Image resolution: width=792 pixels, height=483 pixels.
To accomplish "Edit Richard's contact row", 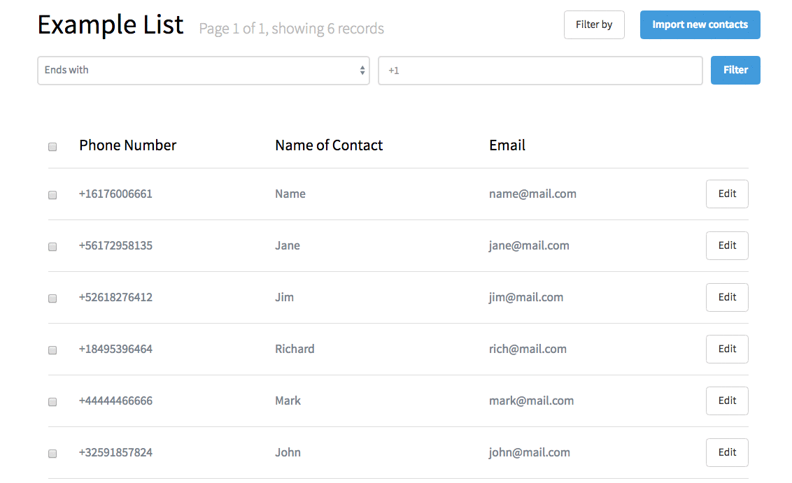I will point(727,349).
